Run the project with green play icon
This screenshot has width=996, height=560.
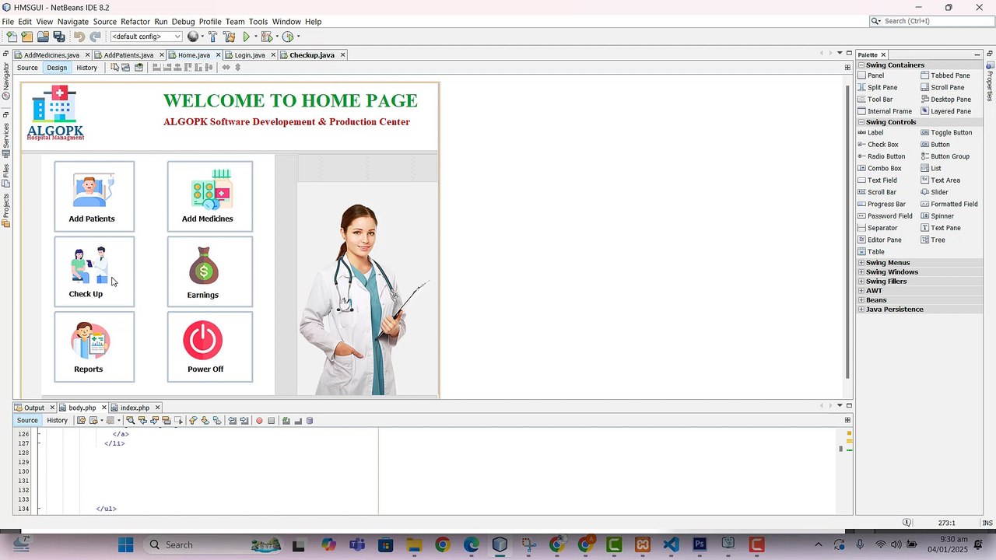[x=247, y=37]
